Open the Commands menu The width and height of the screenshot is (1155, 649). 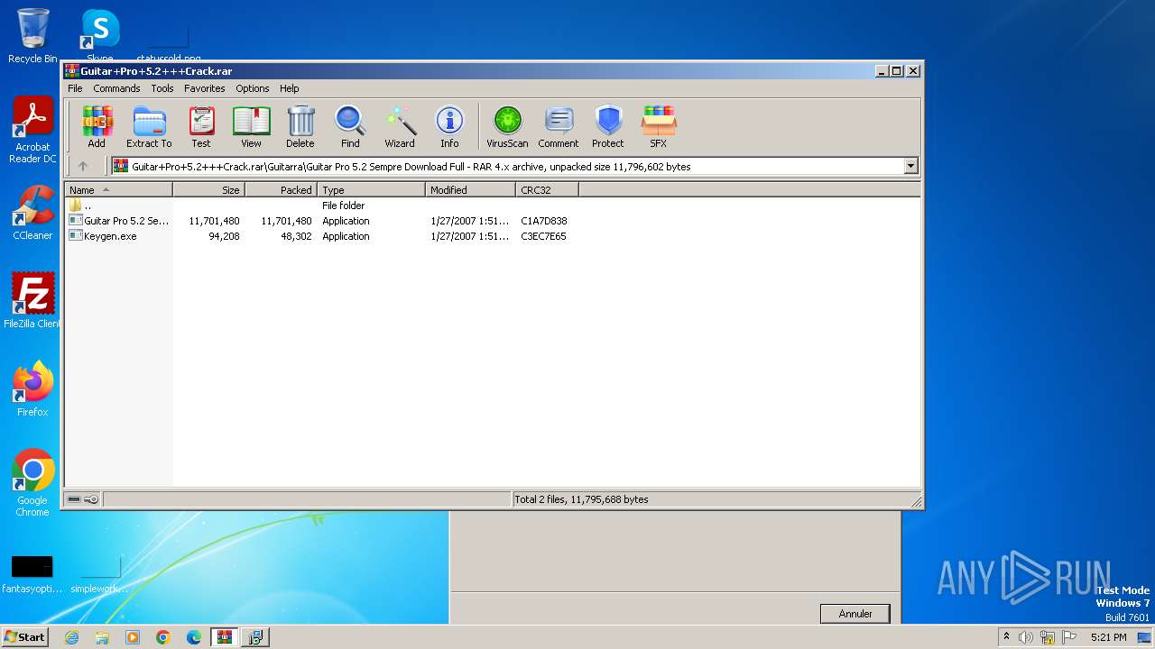click(116, 88)
